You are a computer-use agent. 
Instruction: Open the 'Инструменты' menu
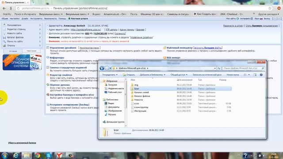click(x=36, y=19)
